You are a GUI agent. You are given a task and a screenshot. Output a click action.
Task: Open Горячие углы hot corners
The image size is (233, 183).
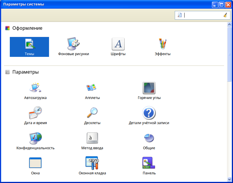[x=149, y=91]
